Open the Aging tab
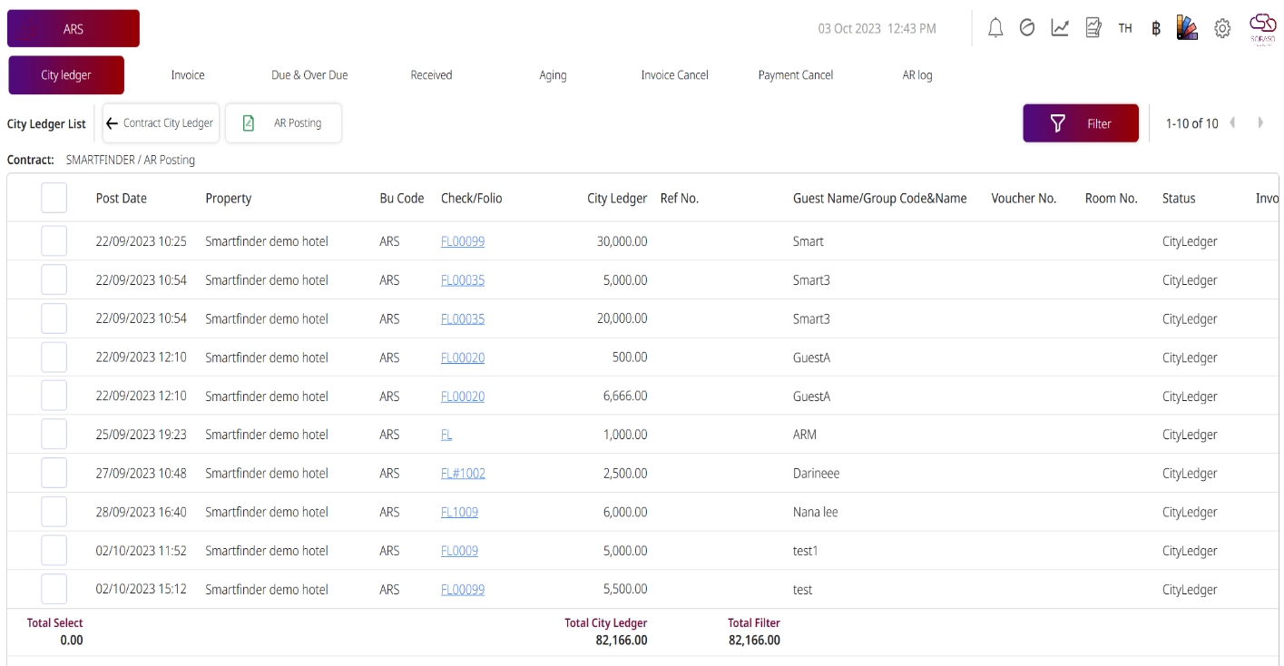 (x=553, y=75)
